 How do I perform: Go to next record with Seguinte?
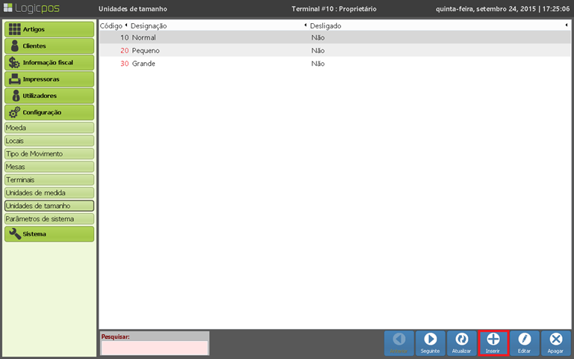(x=430, y=343)
